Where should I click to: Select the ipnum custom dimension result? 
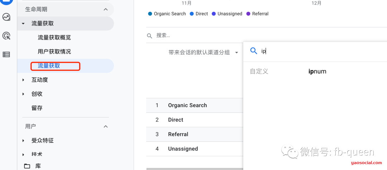(317, 71)
